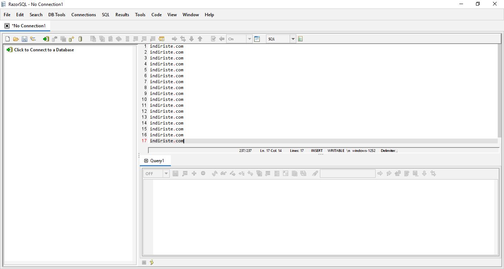Screen dimensions: 504x269
Task: Click line 9 text indiriste.com in editor
Action: [x=166, y=93]
